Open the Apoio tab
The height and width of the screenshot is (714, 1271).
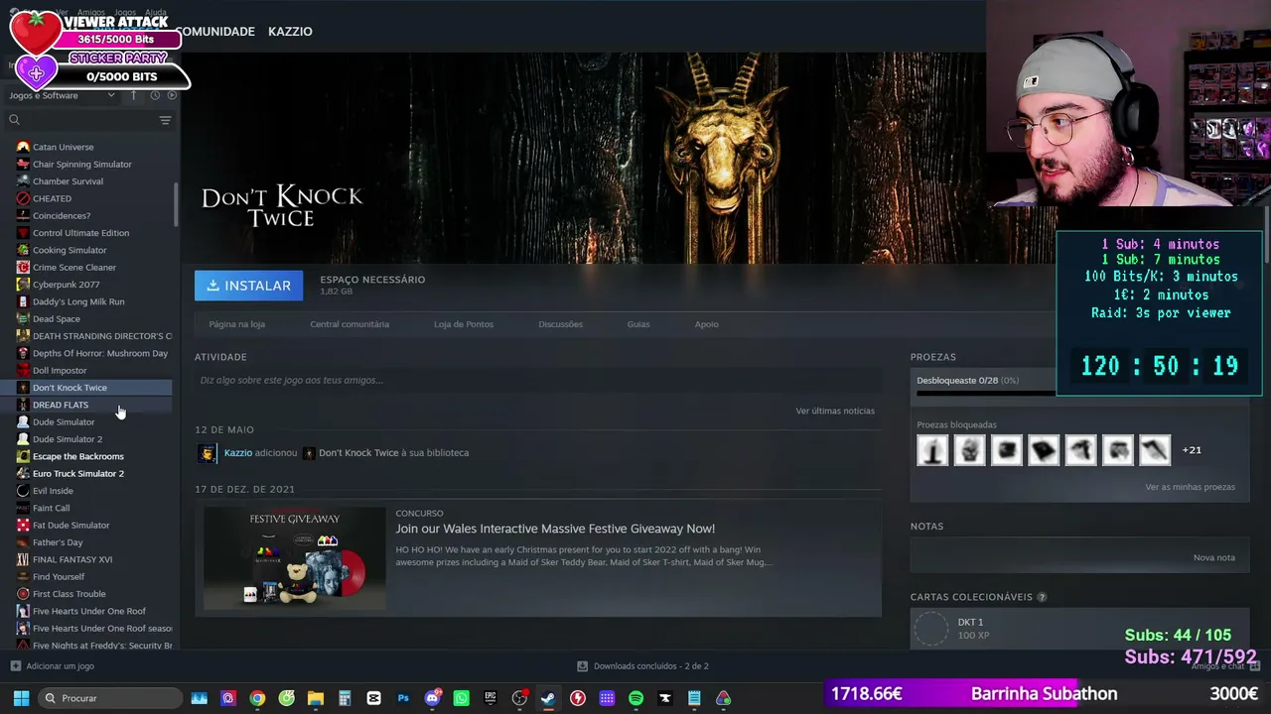point(706,324)
